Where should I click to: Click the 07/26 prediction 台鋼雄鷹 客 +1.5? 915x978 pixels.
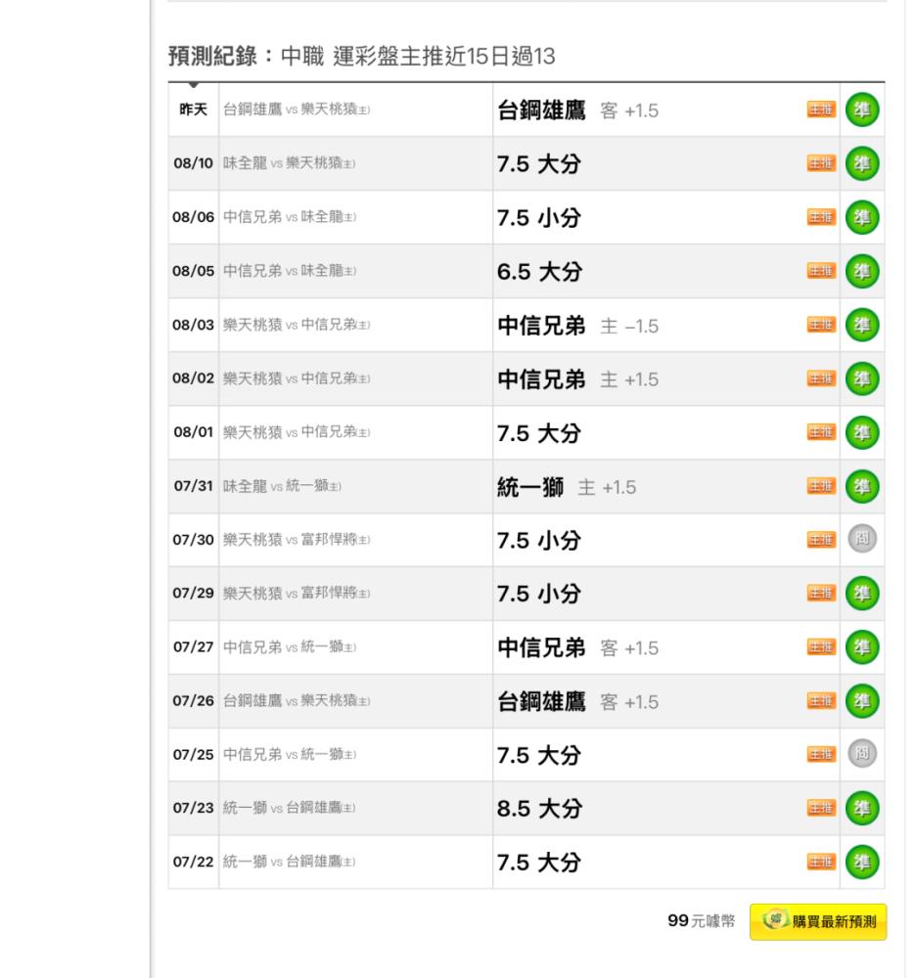(x=578, y=701)
